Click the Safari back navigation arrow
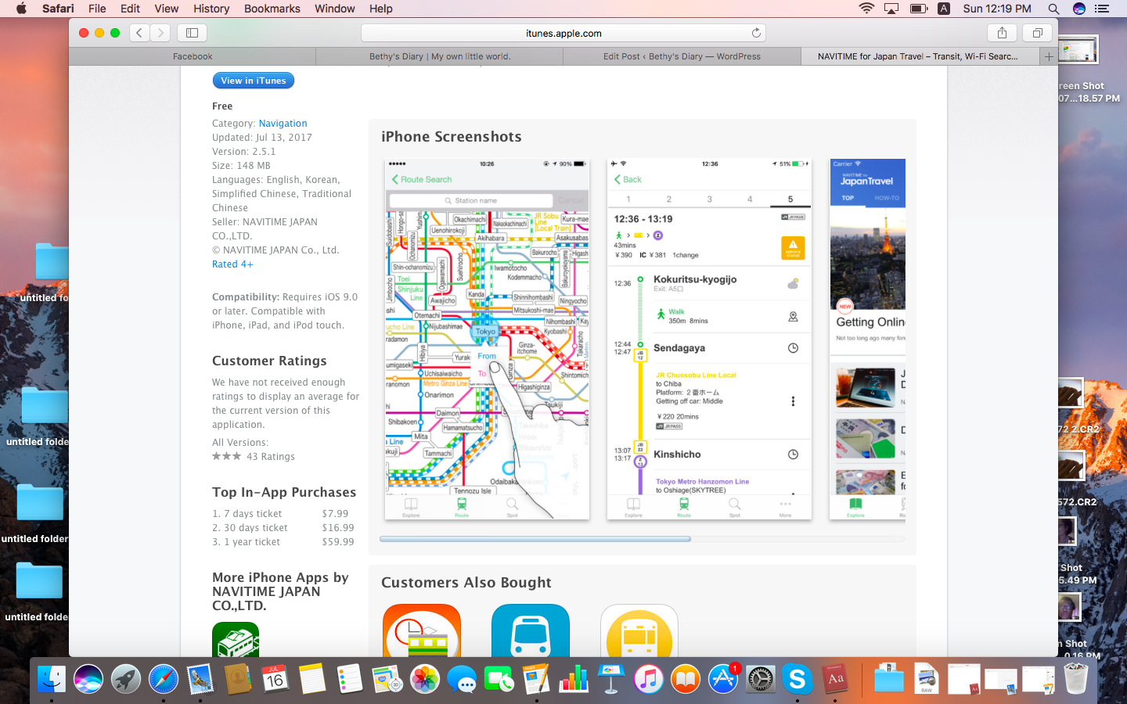1127x704 pixels. [x=139, y=33]
